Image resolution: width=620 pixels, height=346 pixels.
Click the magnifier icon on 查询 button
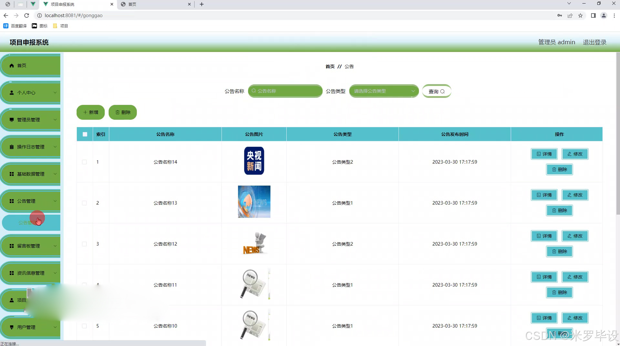pos(442,92)
